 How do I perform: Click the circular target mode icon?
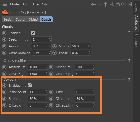click(124, 4)
